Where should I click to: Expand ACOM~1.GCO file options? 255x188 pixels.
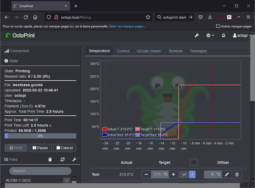(67, 180)
